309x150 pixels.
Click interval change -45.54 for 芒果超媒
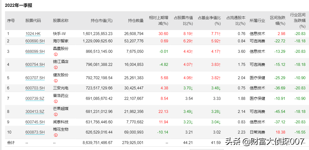[x=280, y=112]
